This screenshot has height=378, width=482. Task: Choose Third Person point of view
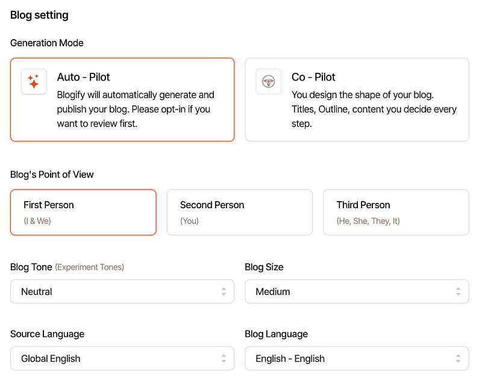point(396,212)
